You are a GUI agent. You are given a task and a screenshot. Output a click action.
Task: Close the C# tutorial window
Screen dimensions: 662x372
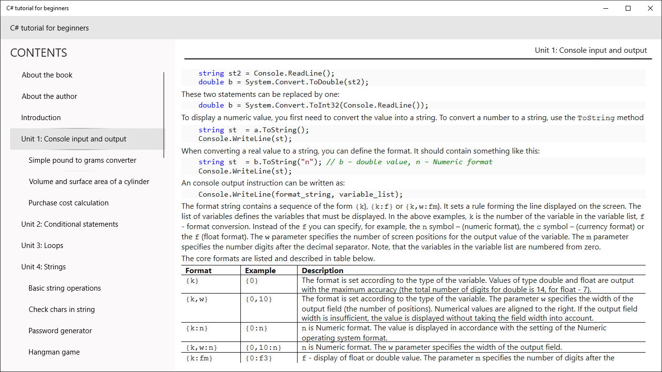pos(650,8)
